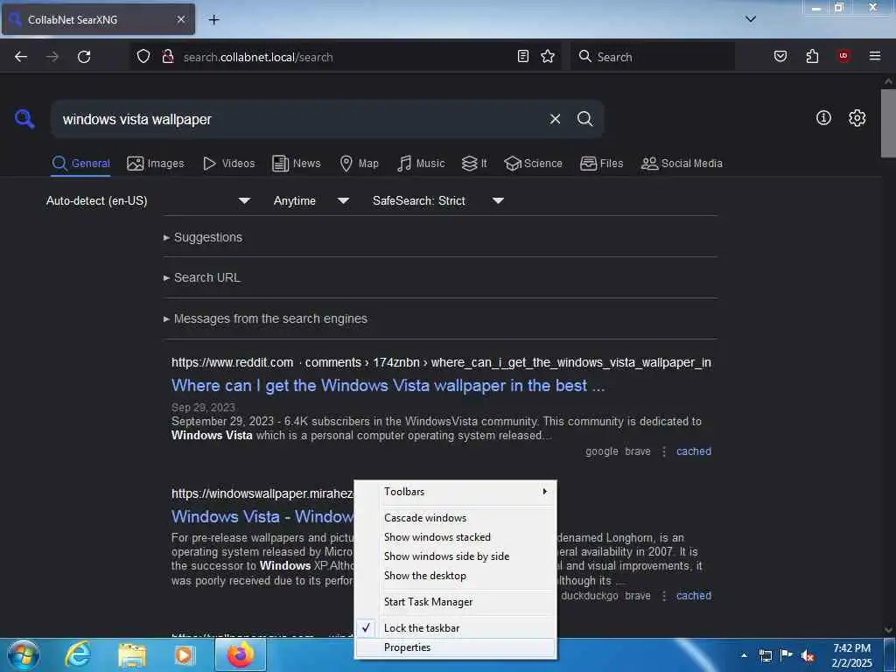Switch to the Videos category tab
Screen dimensions: 896x672
tap(228, 164)
